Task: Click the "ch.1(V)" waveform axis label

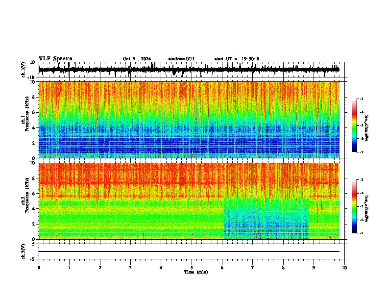Action: [24, 70]
